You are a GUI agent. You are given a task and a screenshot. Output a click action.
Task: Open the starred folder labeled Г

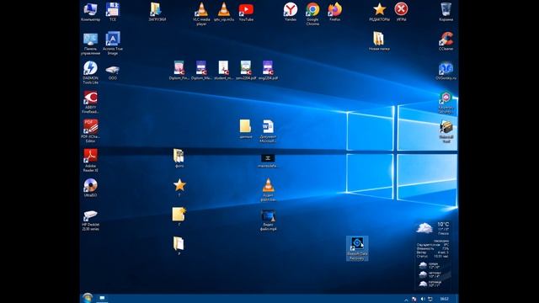[179, 216]
